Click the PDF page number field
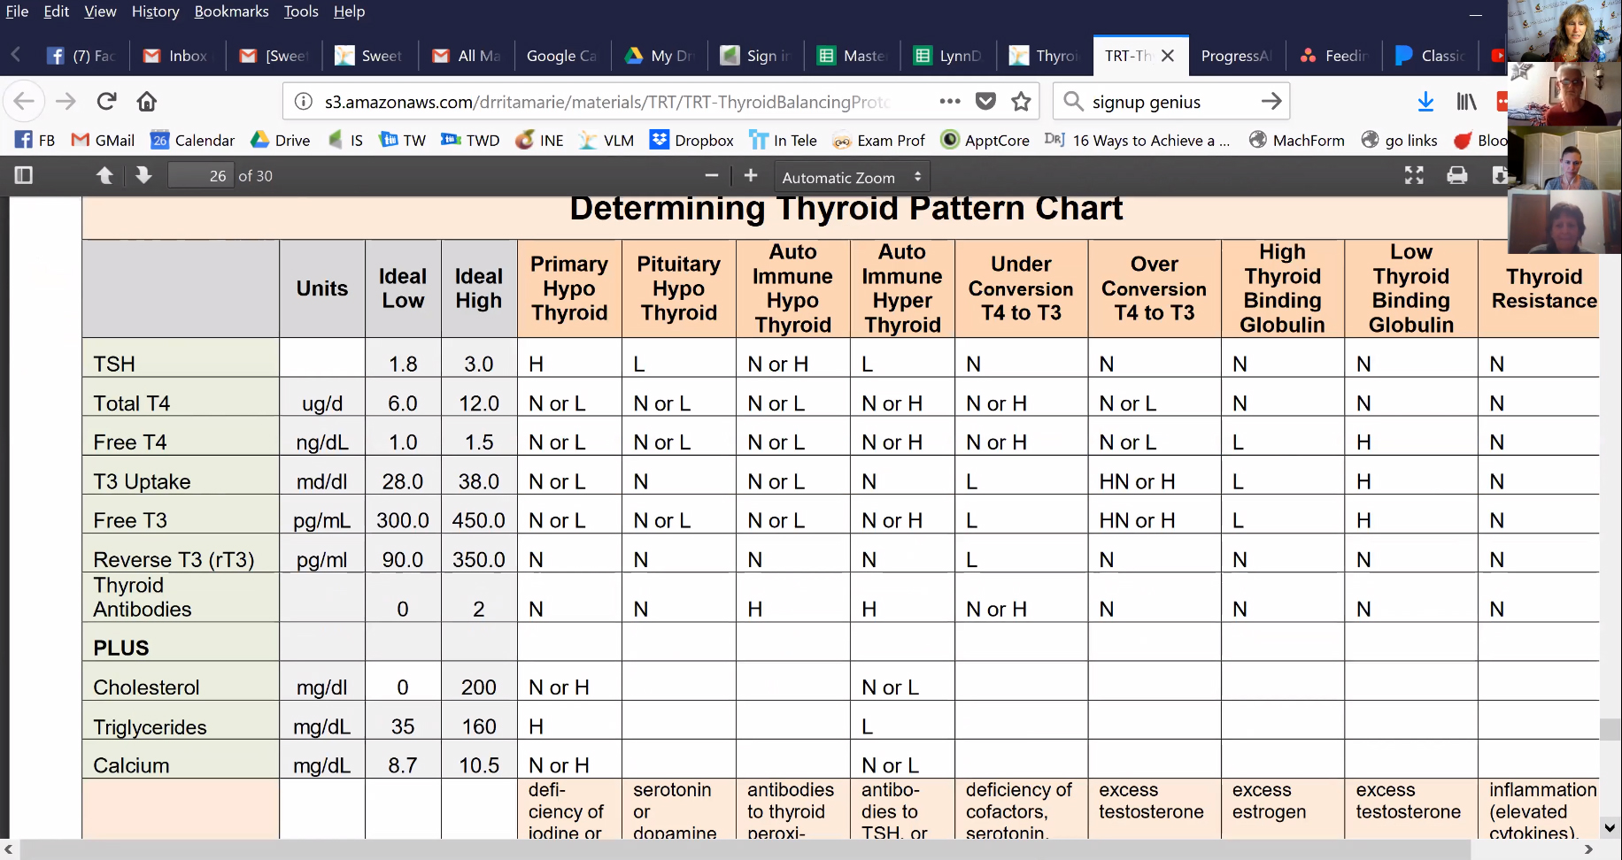This screenshot has width=1622, height=860. (201, 176)
